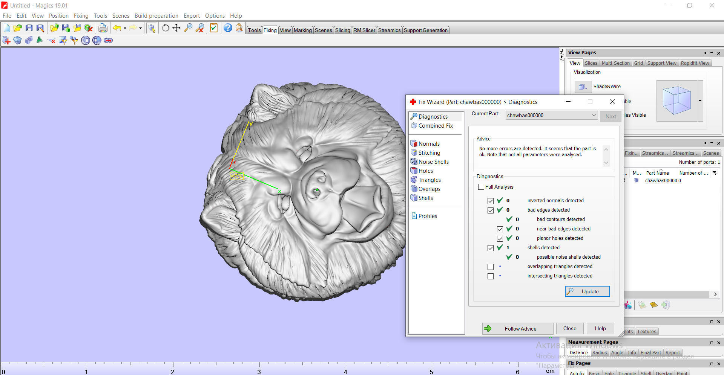Click the Advice text scroll down arrow
724x375 pixels.
pyautogui.click(x=606, y=163)
